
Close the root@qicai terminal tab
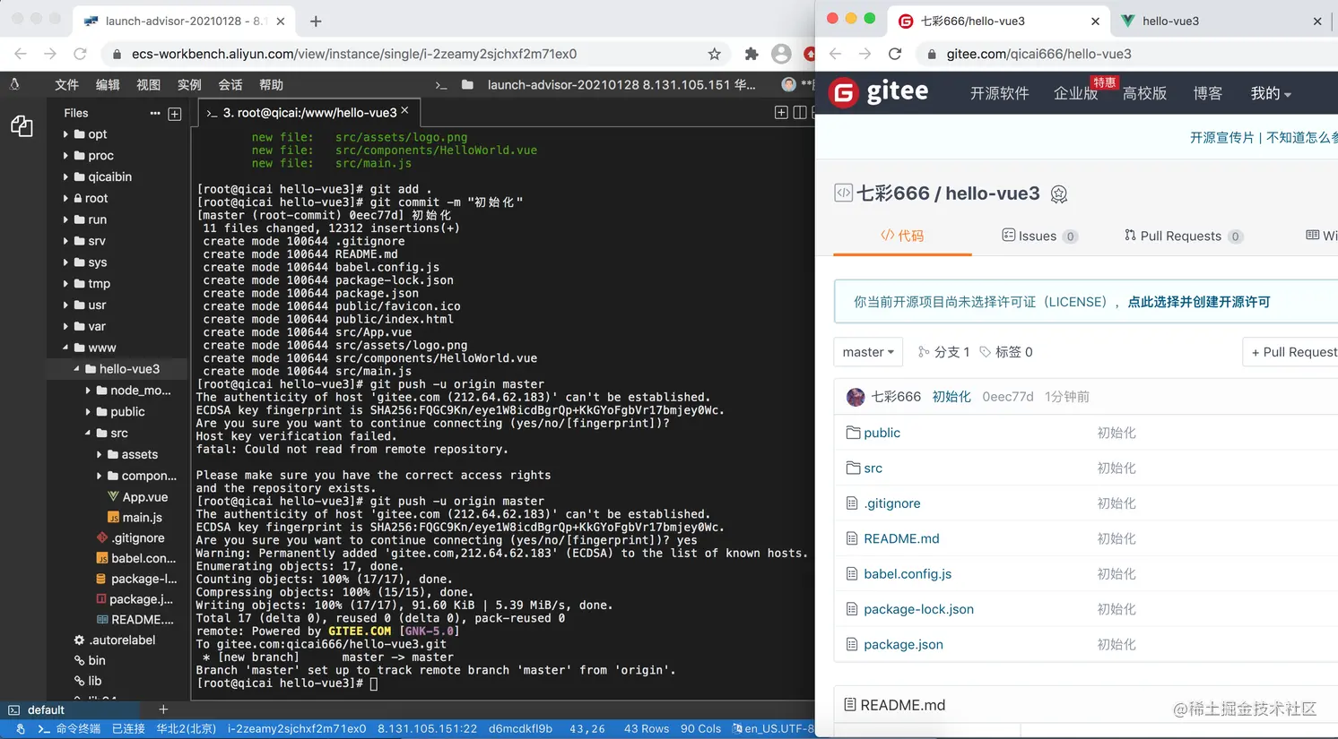[x=404, y=110]
